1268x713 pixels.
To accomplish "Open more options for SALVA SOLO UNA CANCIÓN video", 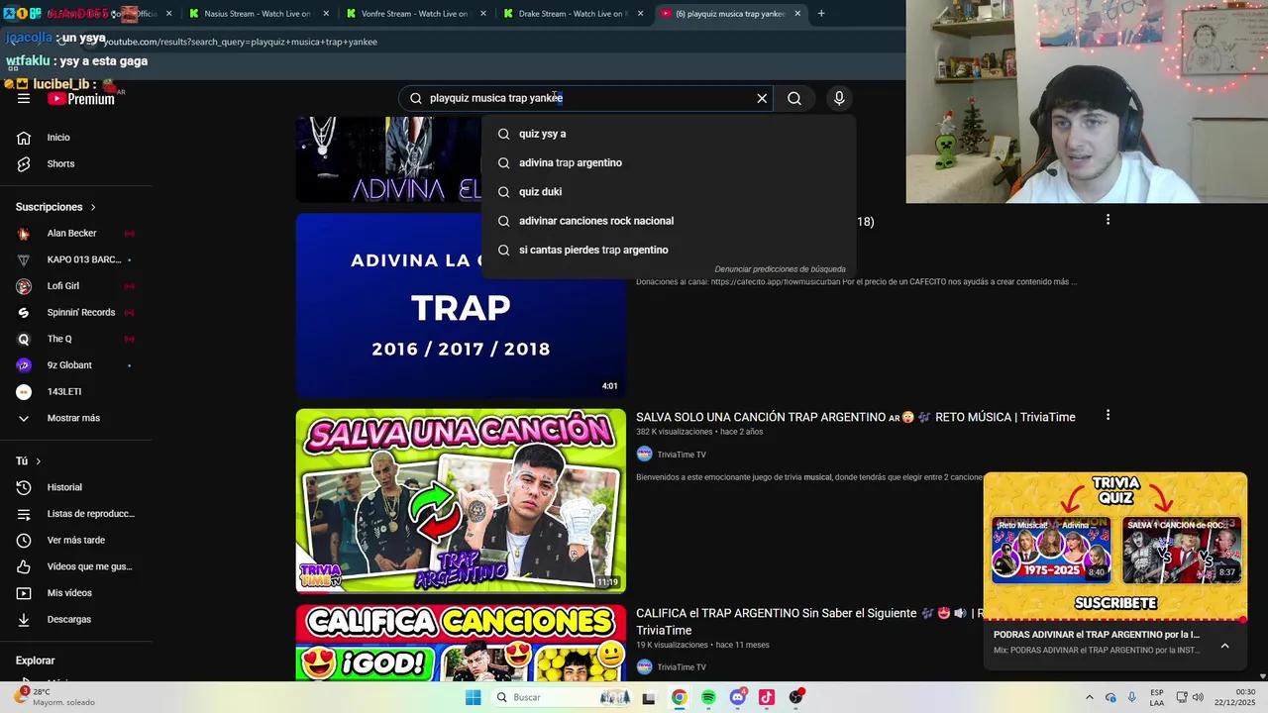I will 1108,416.
